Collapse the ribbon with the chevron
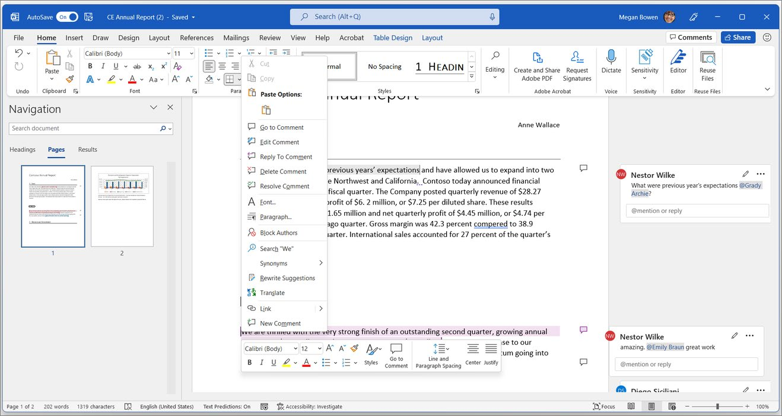 point(767,89)
